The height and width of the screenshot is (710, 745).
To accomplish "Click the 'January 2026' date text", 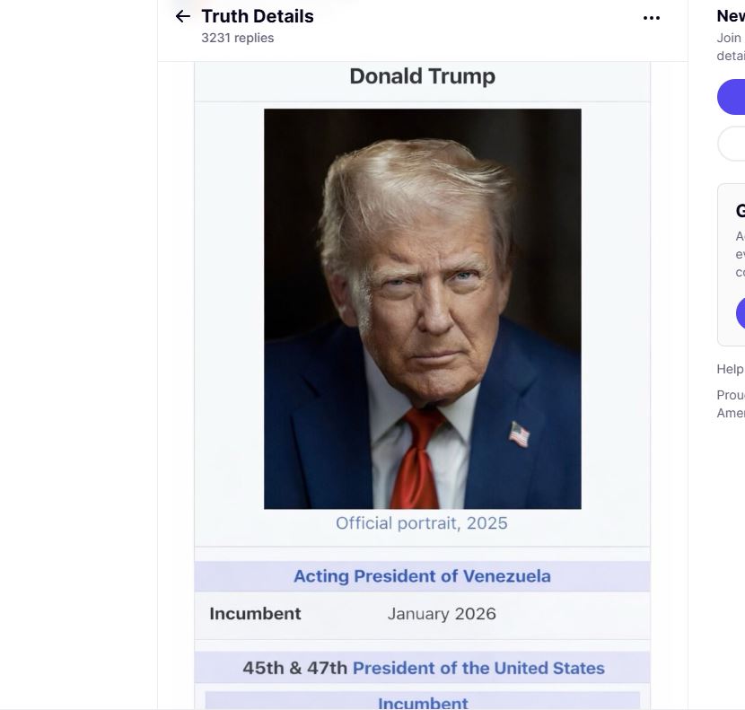I will pyautogui.click(x=442, y=614).
